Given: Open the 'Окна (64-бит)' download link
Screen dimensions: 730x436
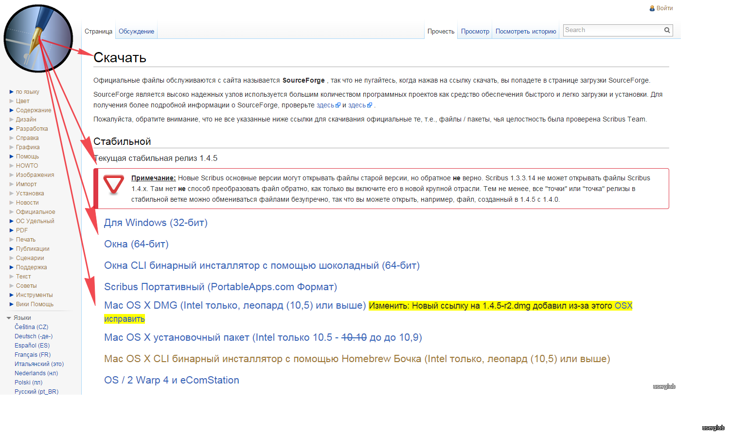Looking at the screenshot, I should click(136, 244).
